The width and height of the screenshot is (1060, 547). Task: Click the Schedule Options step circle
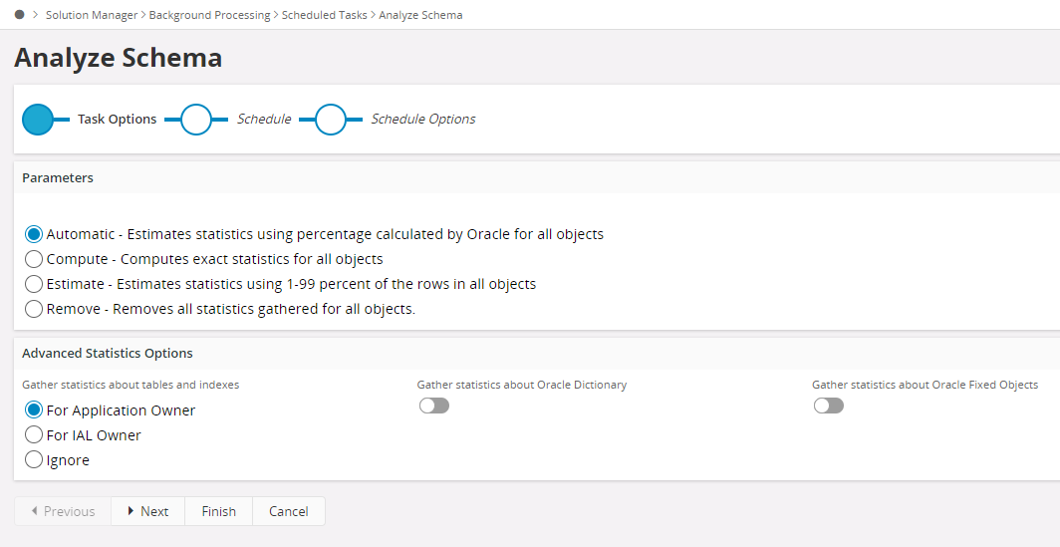click(331, 120)
